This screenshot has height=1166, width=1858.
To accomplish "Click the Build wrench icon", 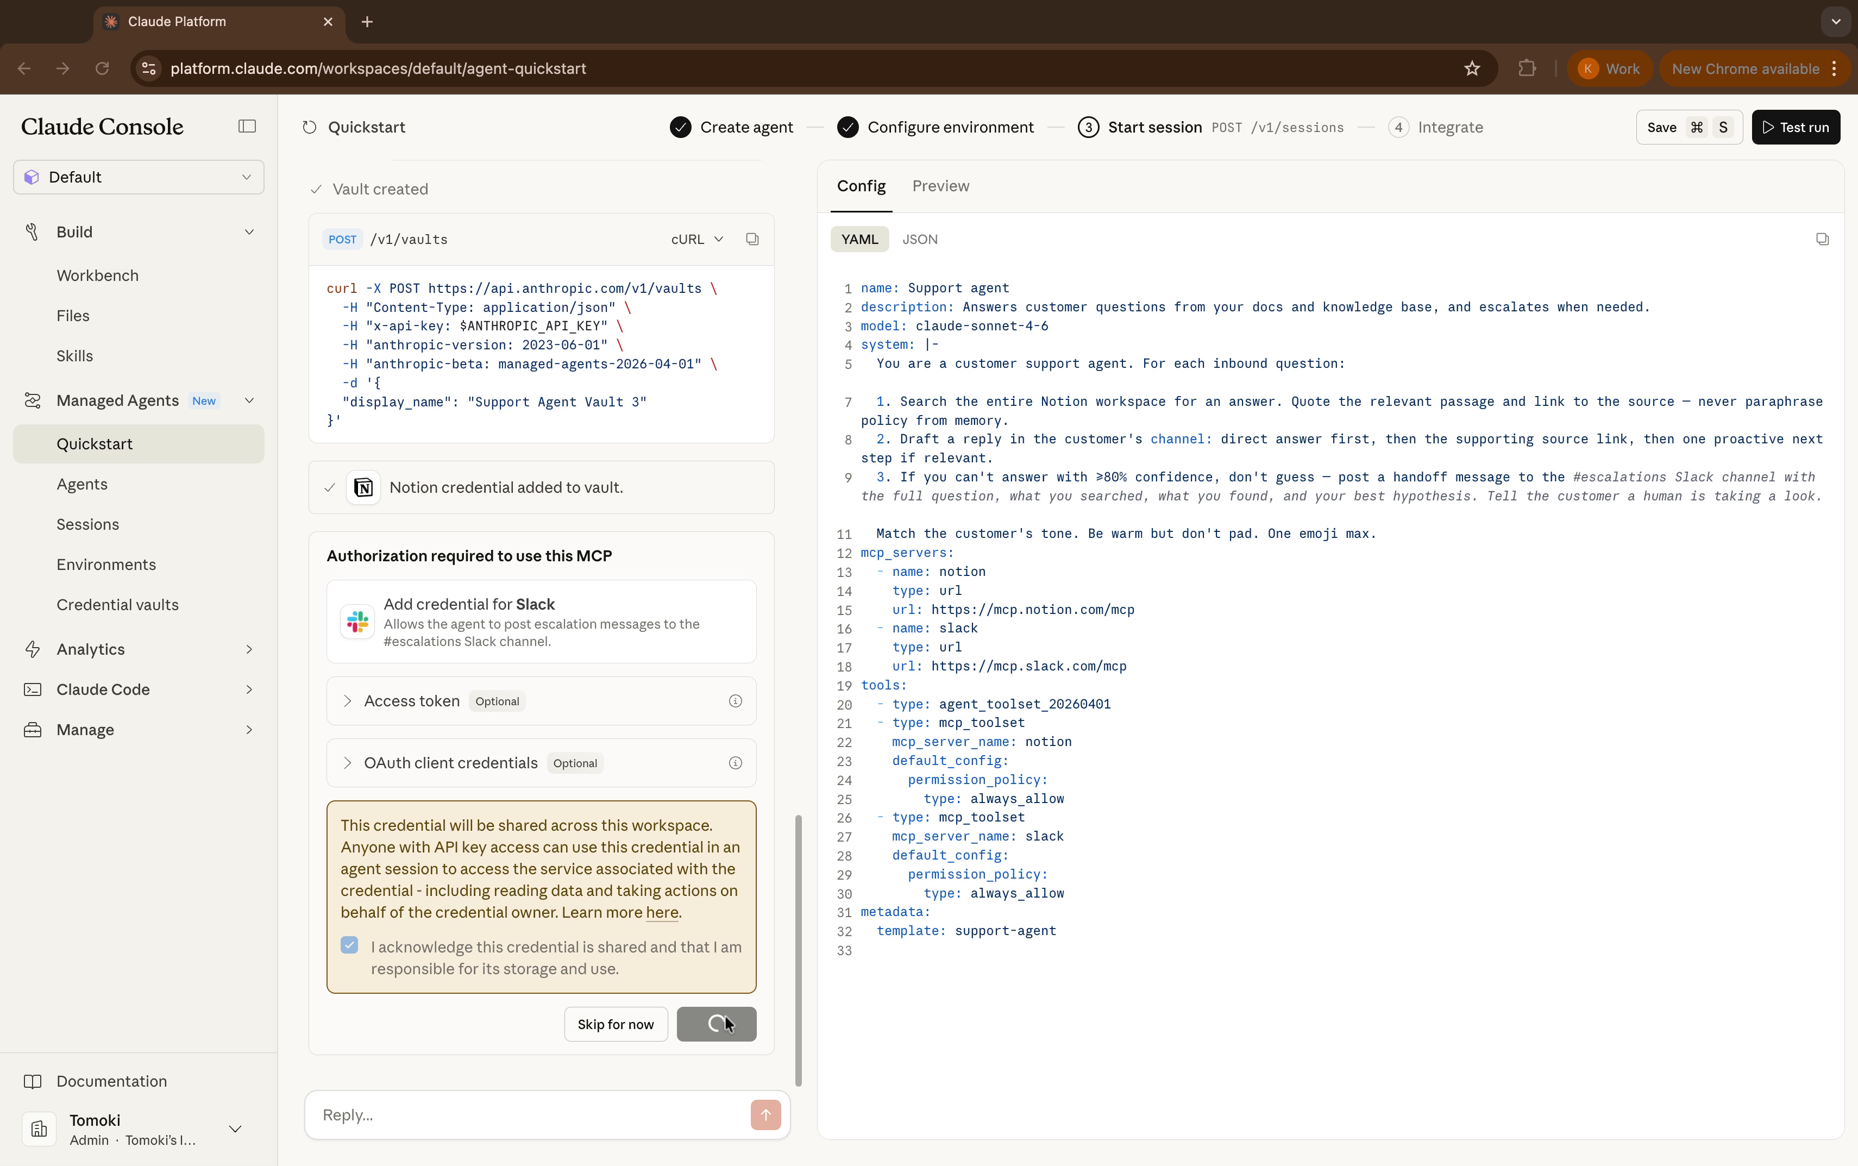I will (x=33, y=232).
